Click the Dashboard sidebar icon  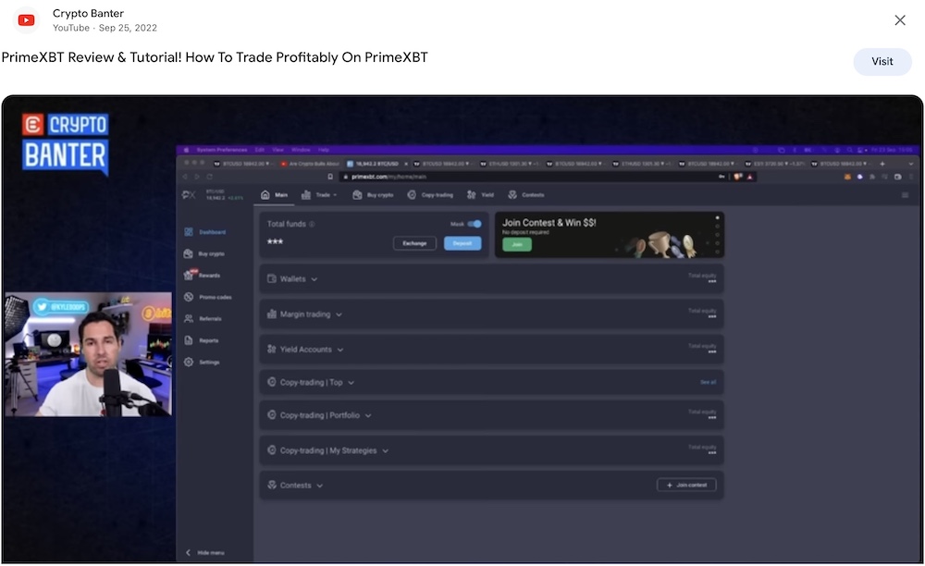coord(188,232)
